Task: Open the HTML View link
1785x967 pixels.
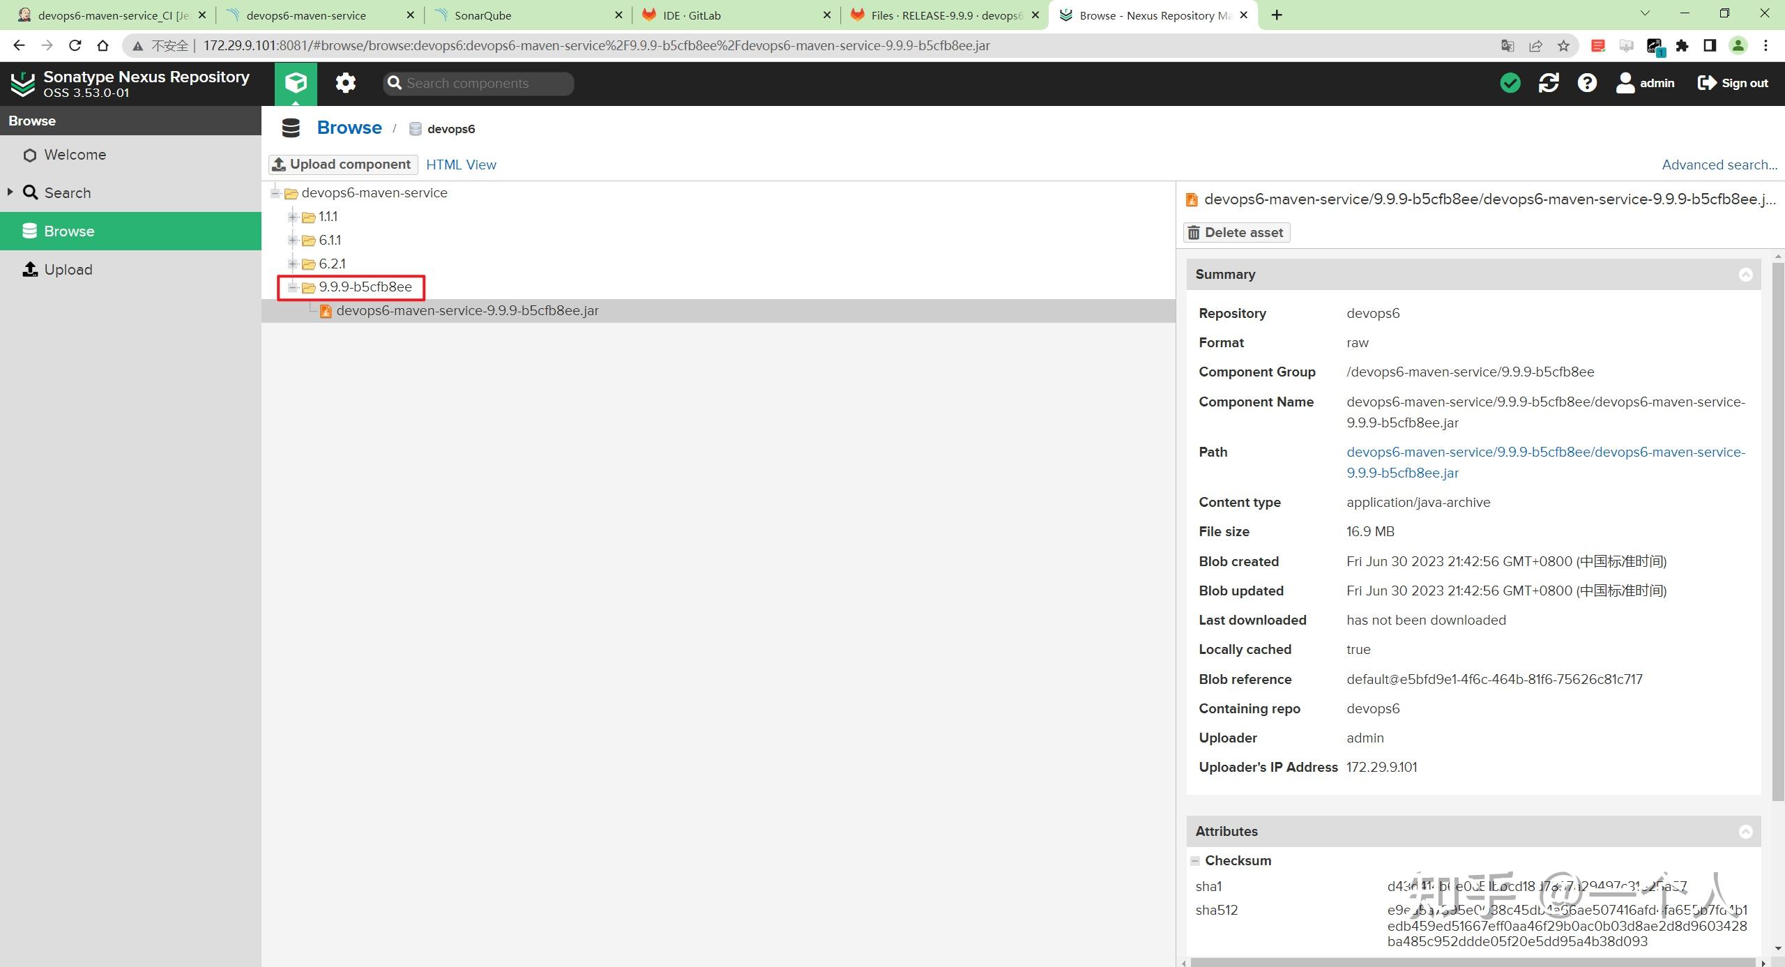Action: point(461,165)
